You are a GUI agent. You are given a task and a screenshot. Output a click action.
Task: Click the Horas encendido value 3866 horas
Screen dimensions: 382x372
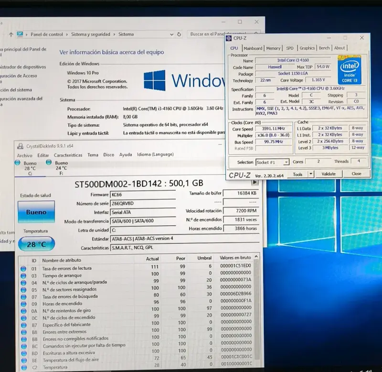coord(241,229)
